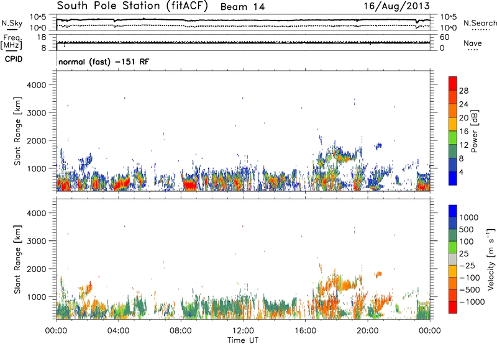The width and height of the screenshot is (497, 344).
Task: Click the blue bottom of power color bar
Action: tap(453, 178)
